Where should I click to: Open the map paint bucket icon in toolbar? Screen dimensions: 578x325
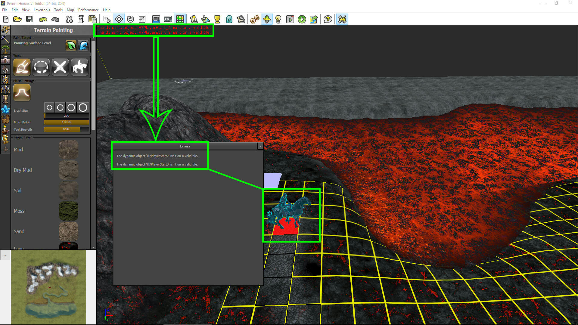pyautogui.click(x=205, y=20)
